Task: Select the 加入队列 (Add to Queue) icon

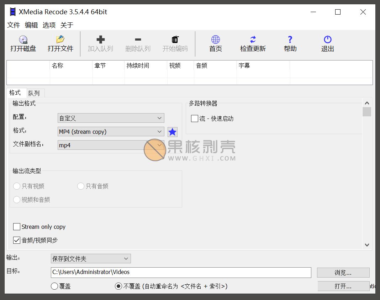Action: click(x=101, y=43)
